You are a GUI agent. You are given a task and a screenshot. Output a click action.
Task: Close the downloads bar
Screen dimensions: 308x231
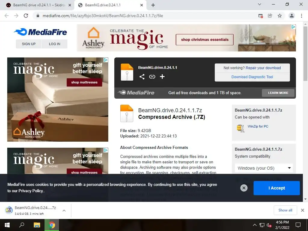[303, 210]
